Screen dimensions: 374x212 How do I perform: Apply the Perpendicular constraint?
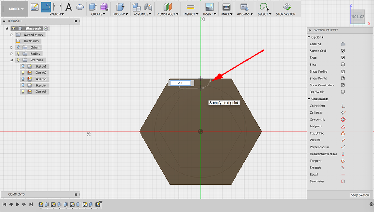pyautogui.click(x=343, y=147)
